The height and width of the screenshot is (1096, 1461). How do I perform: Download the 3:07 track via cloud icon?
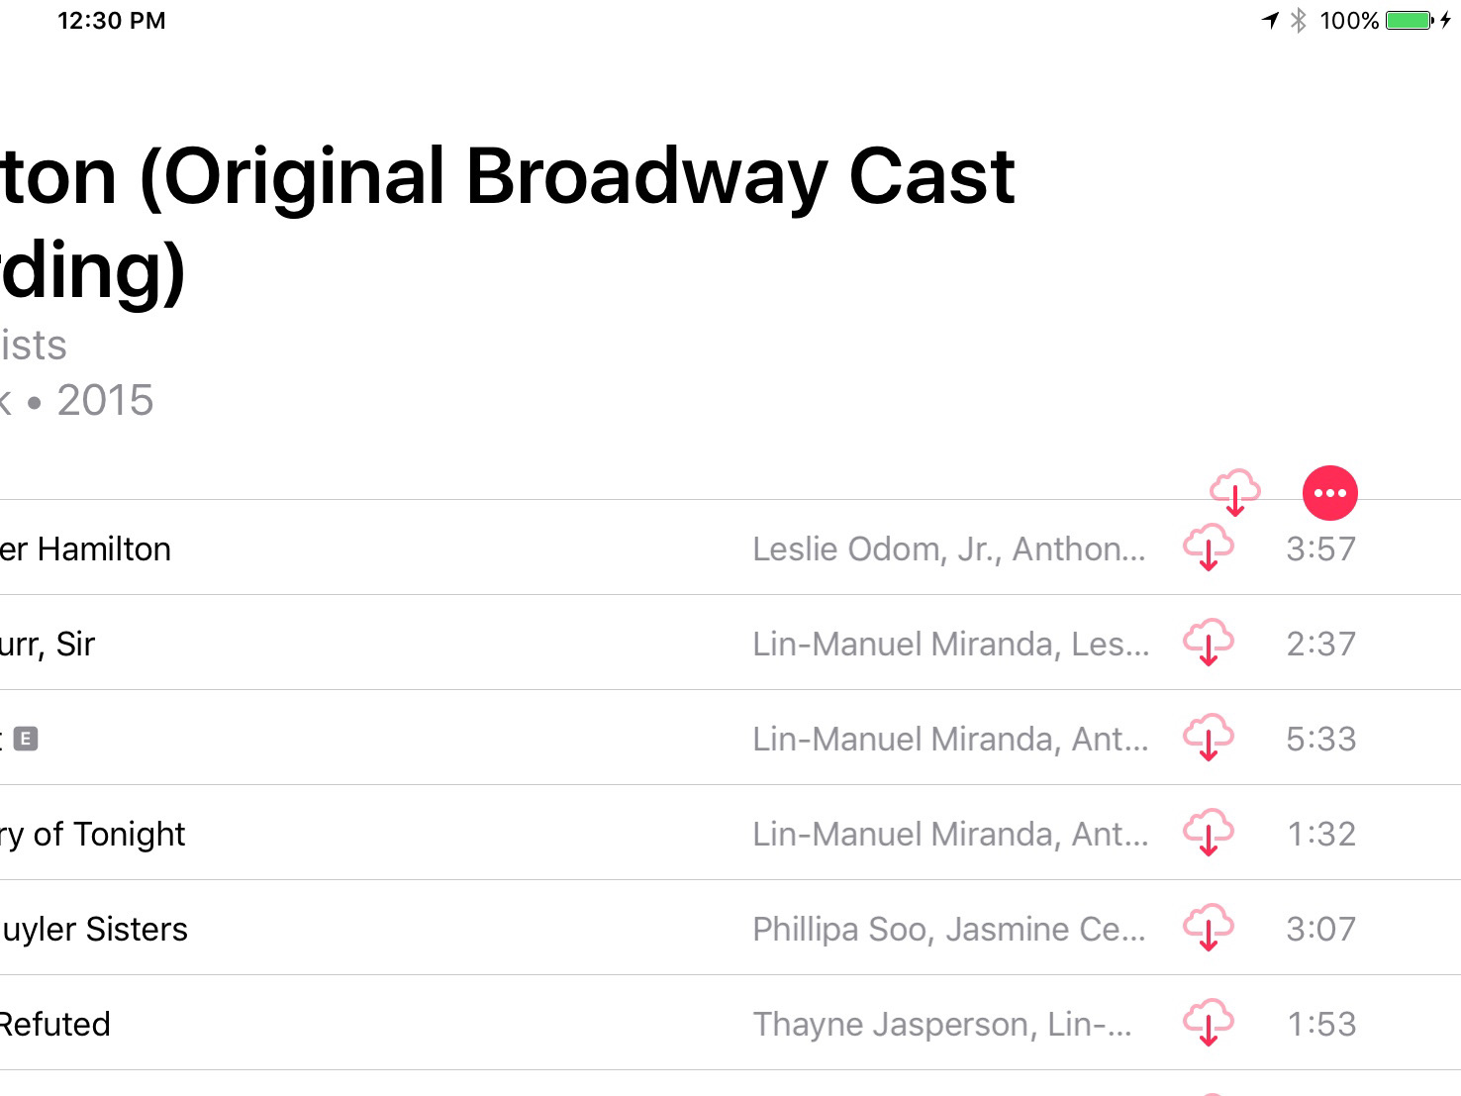tap(1209, 928)
